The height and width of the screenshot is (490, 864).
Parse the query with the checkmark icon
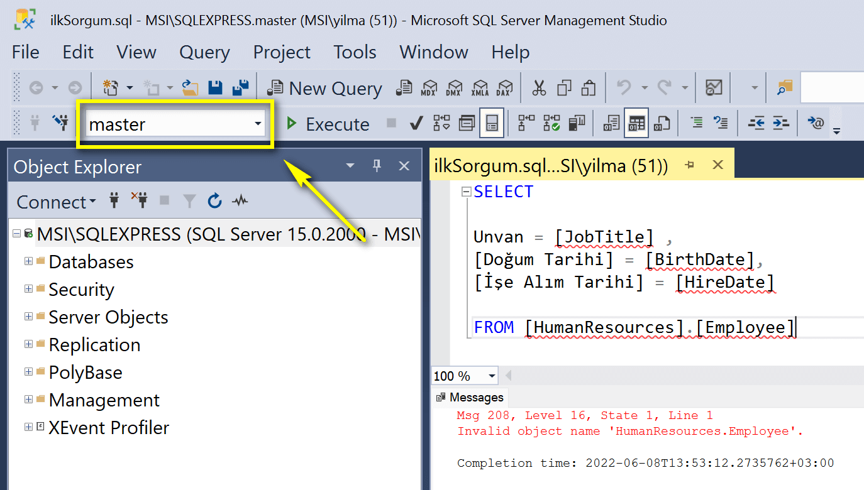coord(415,123)
